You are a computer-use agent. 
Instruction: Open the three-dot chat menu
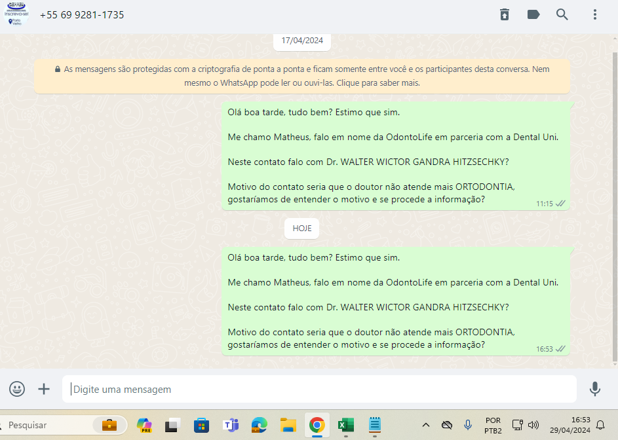pos(595,14)
